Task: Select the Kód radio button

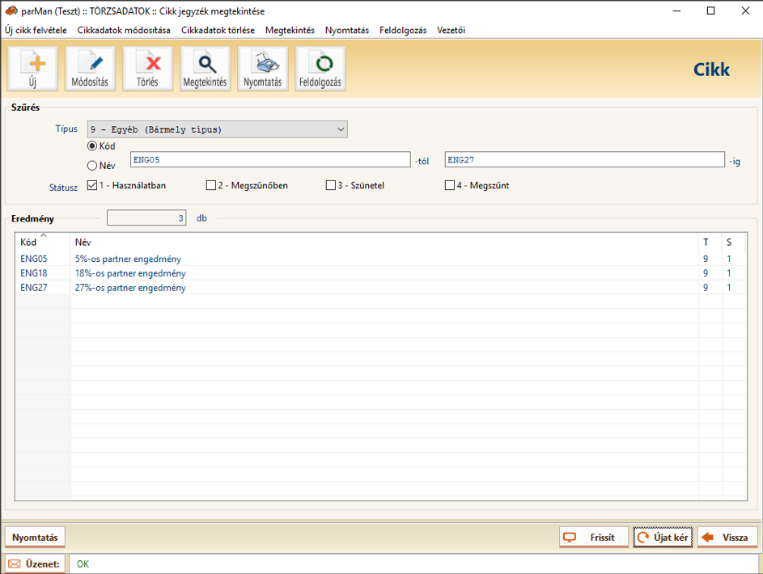Action: coord(92,146)
